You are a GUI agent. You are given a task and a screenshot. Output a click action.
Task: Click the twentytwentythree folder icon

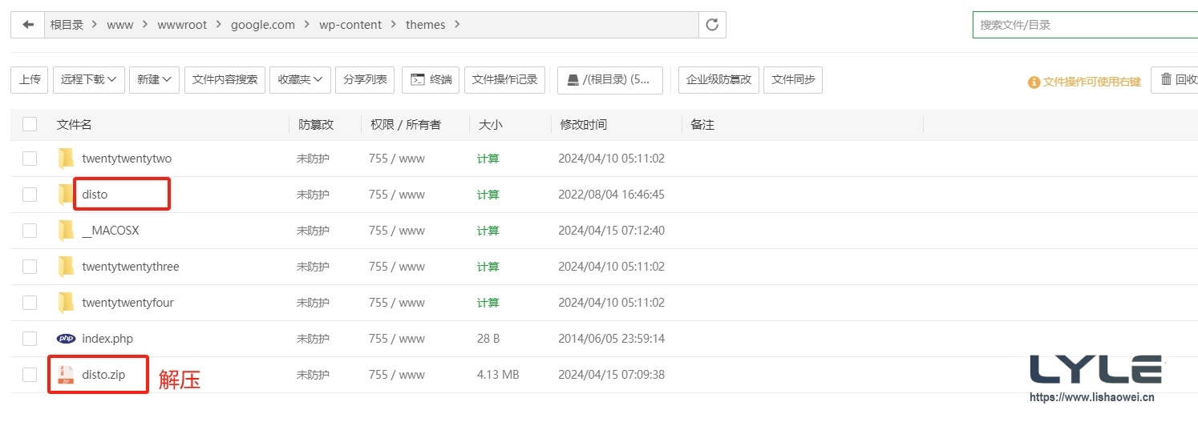pyautogui.click(x=66, y=267)
